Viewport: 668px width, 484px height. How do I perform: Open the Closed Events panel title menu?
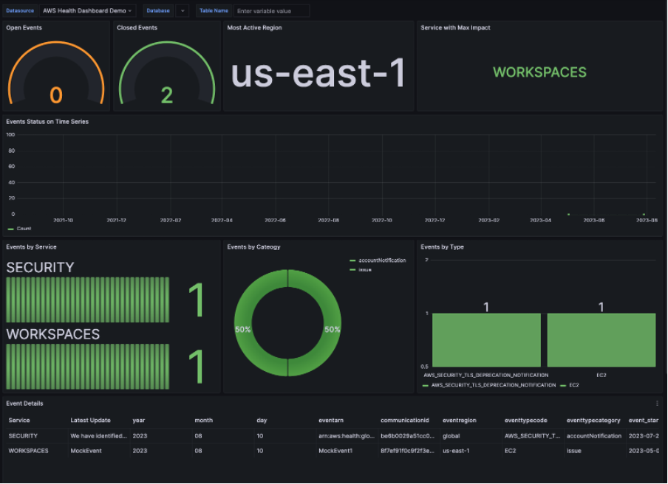(x=135, y=27)
